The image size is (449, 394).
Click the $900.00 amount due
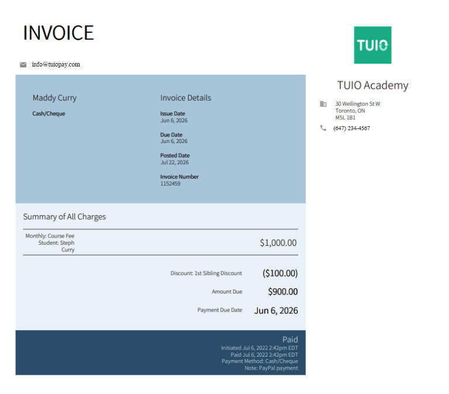282,292
